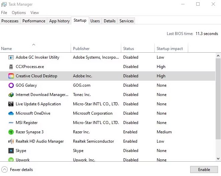This screenshot has width=221, height=176.
Task: Click the Microsoft Corporation publisher cell
Action: (93, 113)
